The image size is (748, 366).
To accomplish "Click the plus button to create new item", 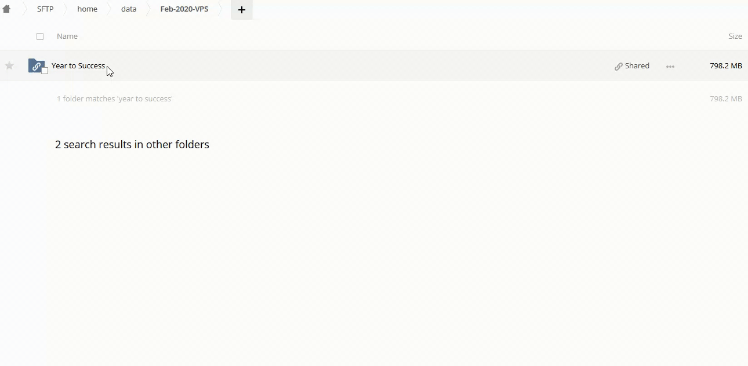I will click(x=242, y=10).
